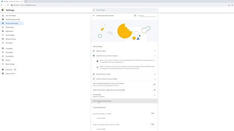The image size is (234, 131).
Task: Click the site info icon in the address bar
Action: [12, 5]
